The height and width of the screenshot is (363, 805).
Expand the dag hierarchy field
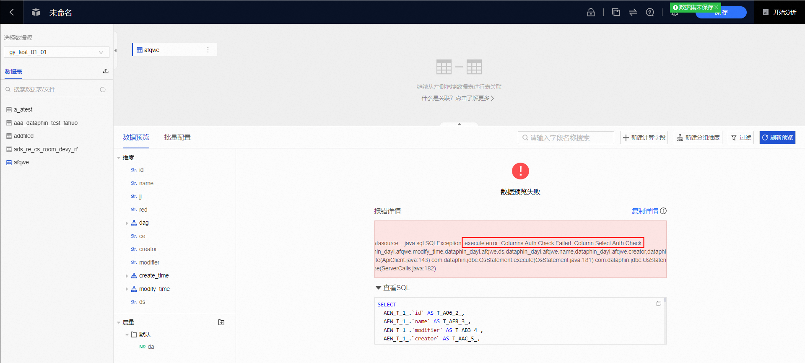point(127,223)
